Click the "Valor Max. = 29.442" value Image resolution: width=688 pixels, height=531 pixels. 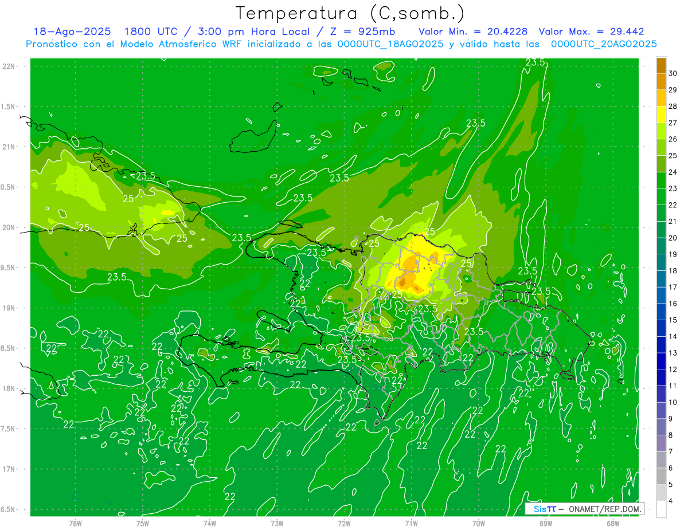point(591,32)
